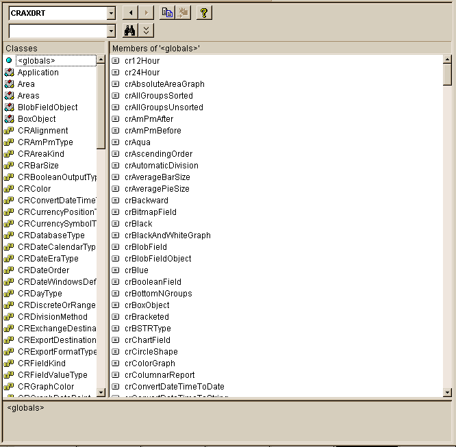Image resolution: width=456 pixels, height=447 pixels.
Task: Choose CRExportDestinationType class entry
Action: coord(57,340)
